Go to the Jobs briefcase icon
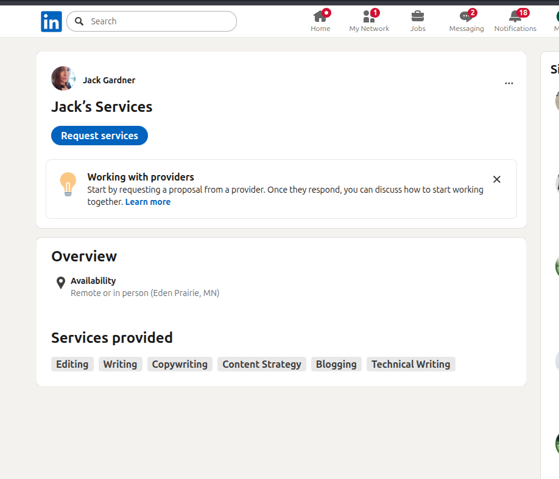This screenshot has width=559, height=479. point(418,16)
